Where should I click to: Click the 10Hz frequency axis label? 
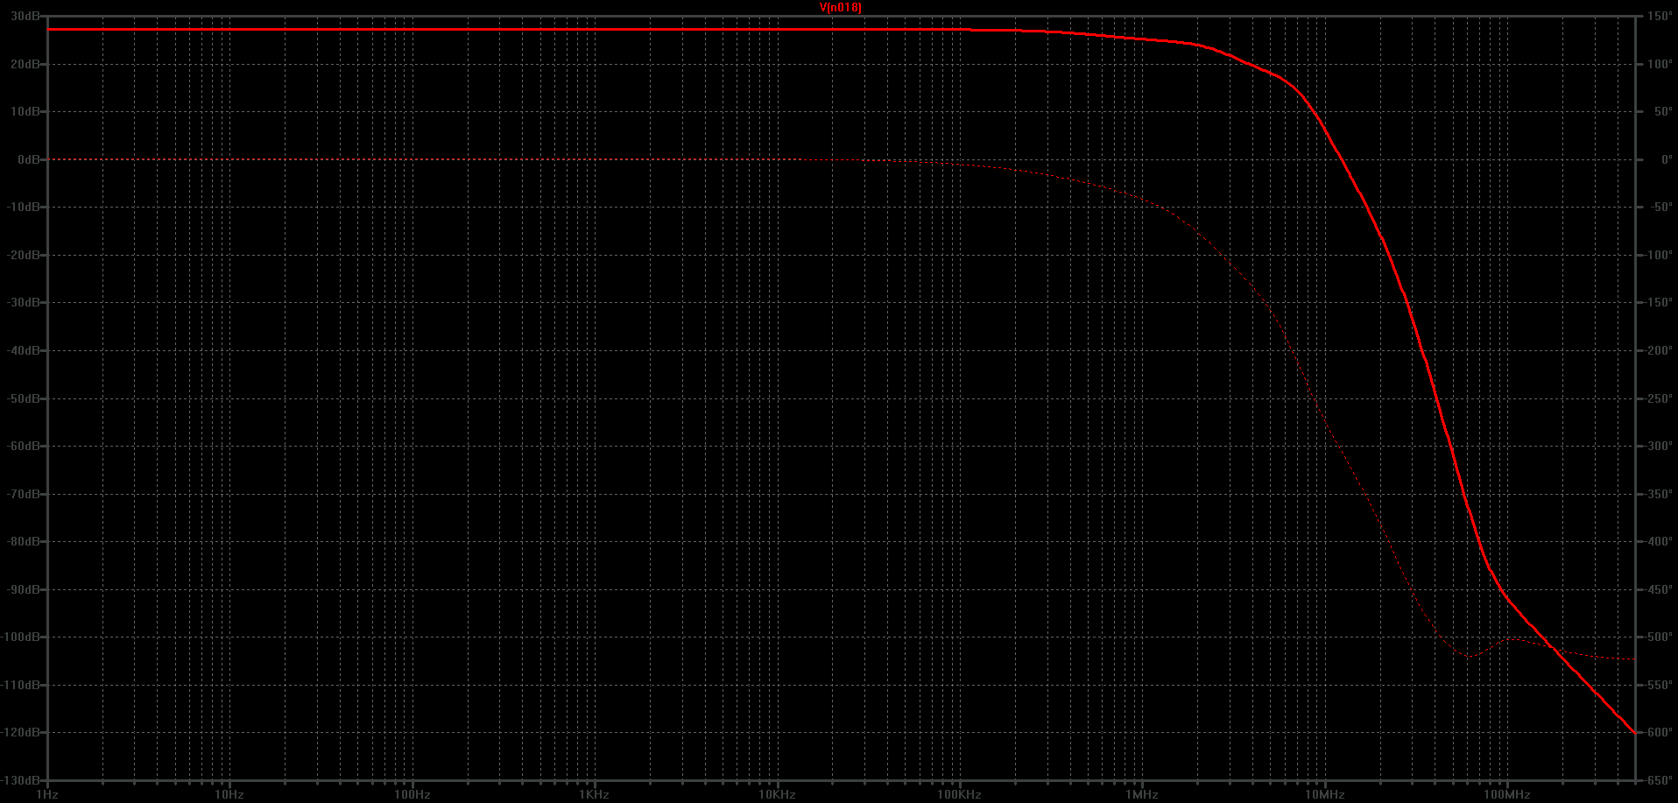click(229, 794)
